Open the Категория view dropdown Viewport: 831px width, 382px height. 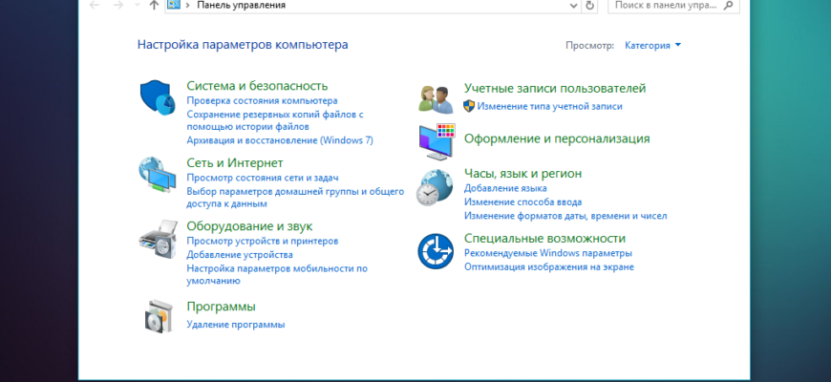pos(653,46)
